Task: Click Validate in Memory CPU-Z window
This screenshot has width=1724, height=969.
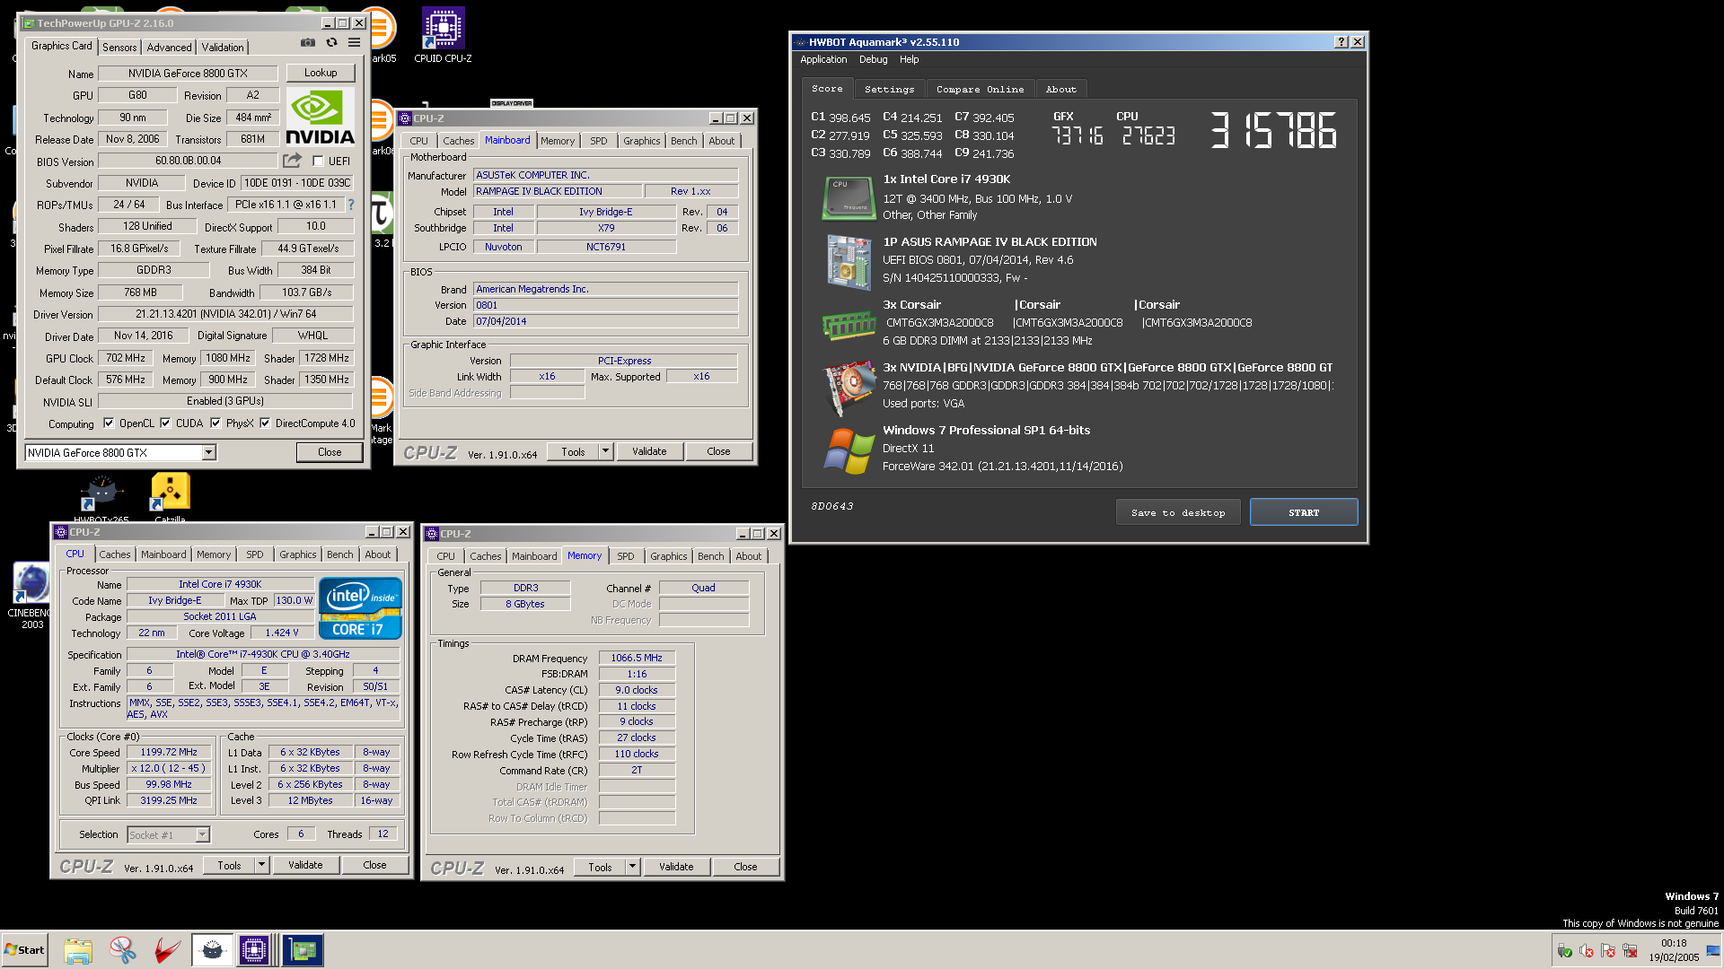Action: (676, 867)
